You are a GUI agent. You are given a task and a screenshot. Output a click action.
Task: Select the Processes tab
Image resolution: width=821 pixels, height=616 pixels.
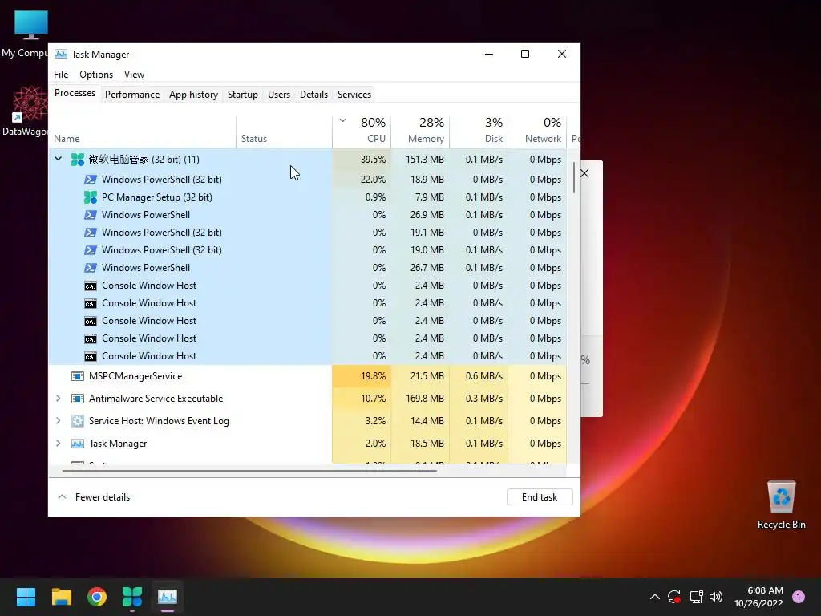pos(75,93)
